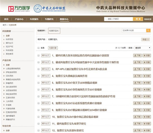Check the box for result 2
Image resolution: width=153 pixels, height=133 pixels.
(x=39, y=62)
